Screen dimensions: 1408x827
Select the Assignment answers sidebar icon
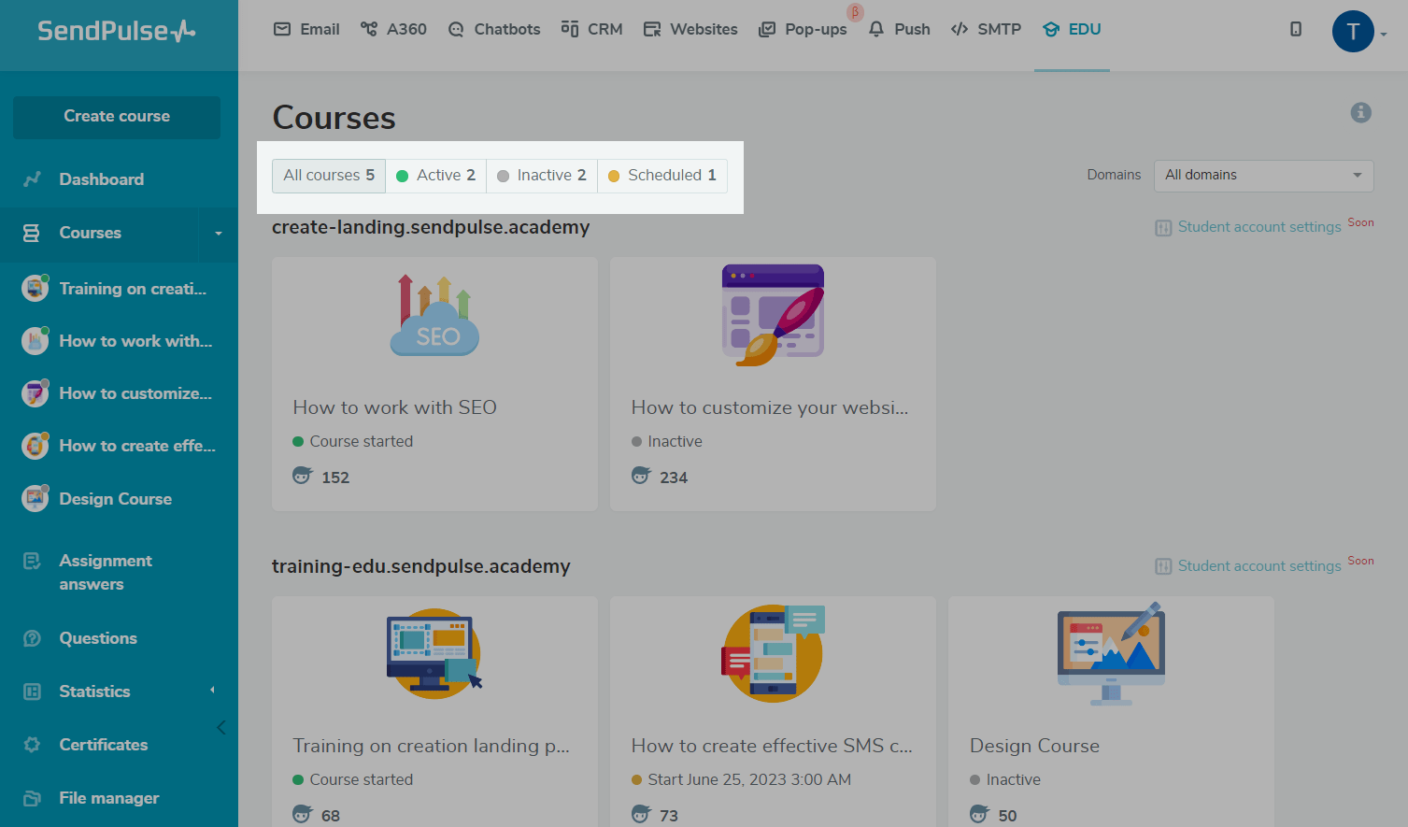click(33, 561)
